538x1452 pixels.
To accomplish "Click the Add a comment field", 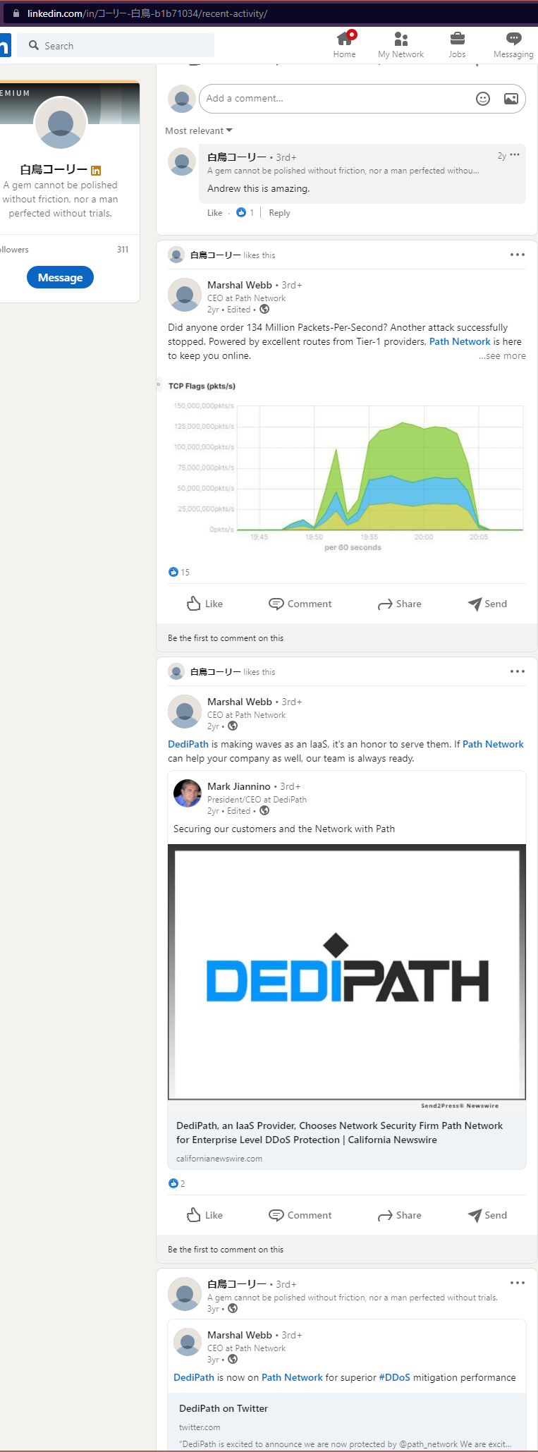I will click(x=335, y=99).
